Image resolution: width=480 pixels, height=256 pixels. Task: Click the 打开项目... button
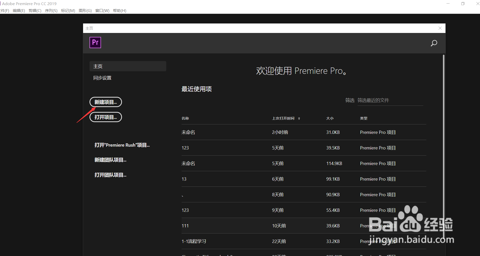click(106, 117)
